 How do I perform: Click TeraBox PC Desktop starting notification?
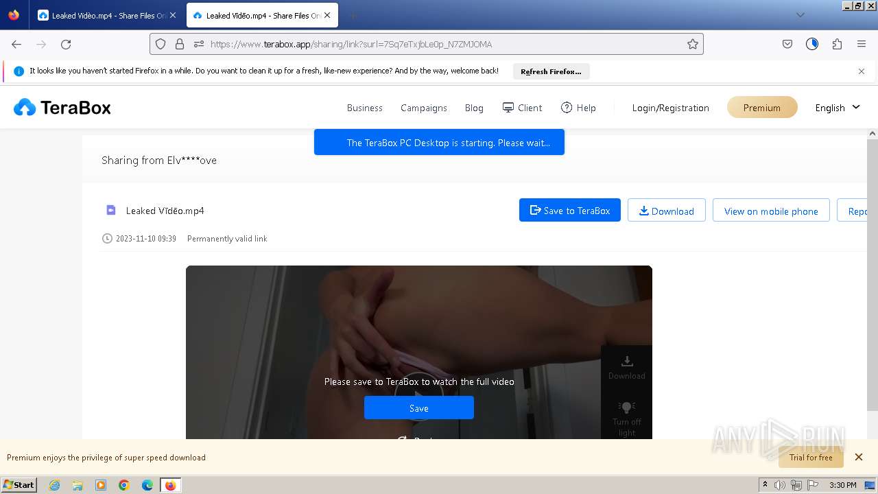[439, 142]
